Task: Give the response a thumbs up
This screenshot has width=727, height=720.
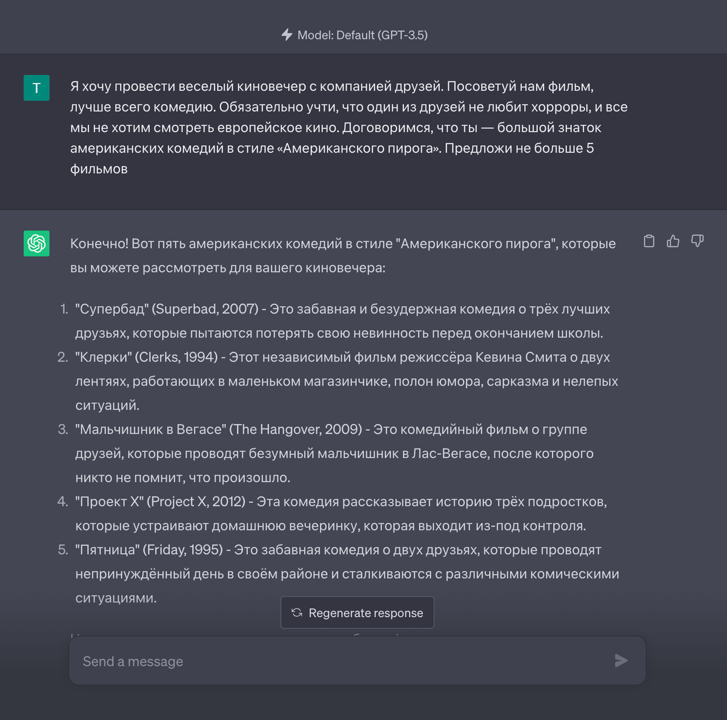Action: [673, 241]
